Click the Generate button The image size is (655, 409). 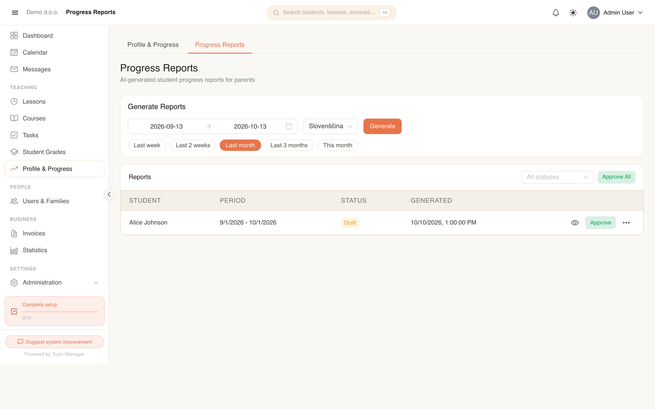tap(382, 126)
